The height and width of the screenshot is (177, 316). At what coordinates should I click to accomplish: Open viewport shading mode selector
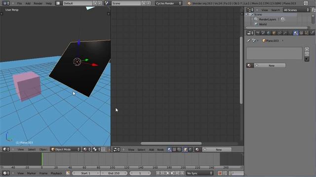(x=87, y=149)
